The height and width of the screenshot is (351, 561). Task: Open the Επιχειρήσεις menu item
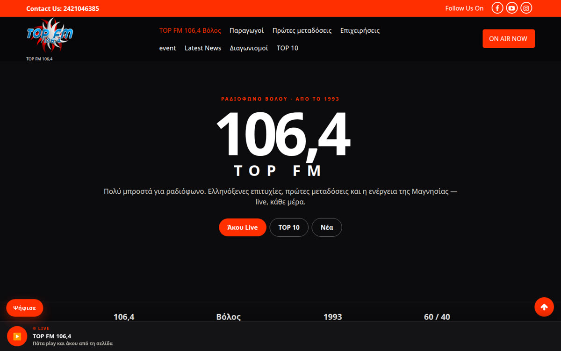[360, 30]
